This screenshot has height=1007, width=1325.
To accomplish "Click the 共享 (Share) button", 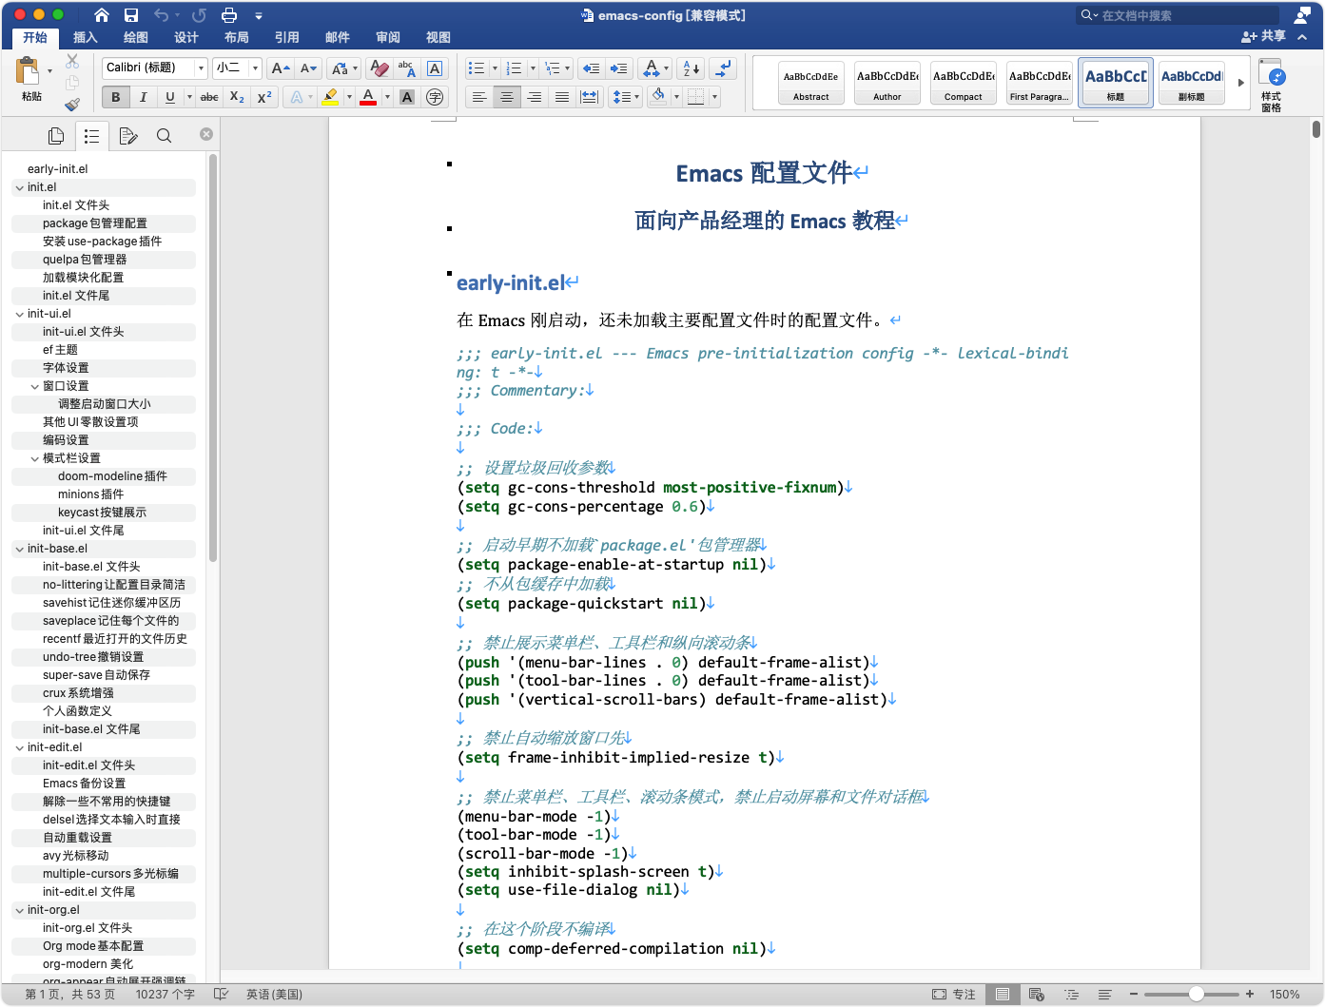I will point(1263,36).
